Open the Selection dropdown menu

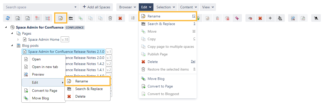166,7
